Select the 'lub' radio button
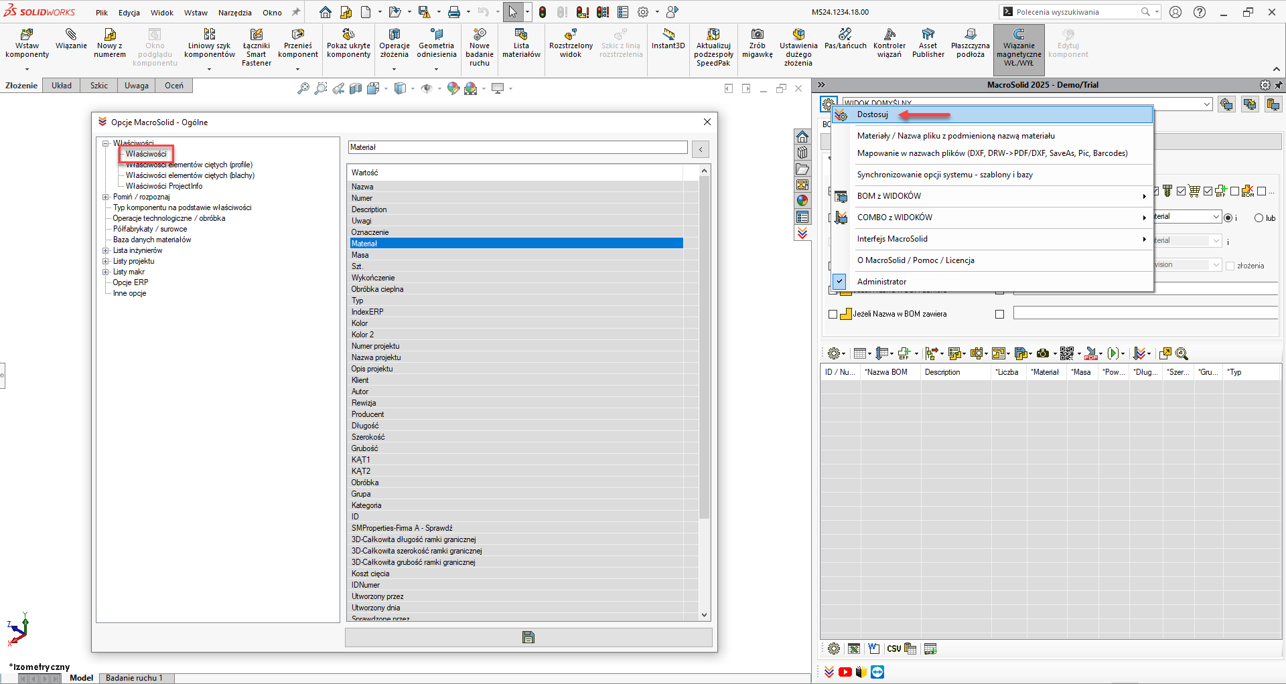Viewport: 1286px width, 684px height. tap(1259, 218)
